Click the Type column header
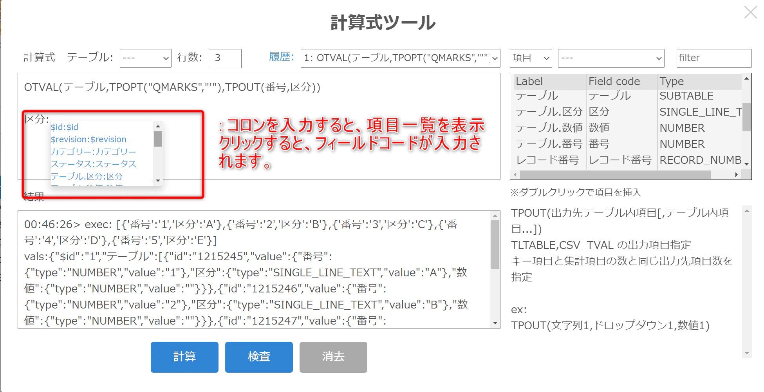The height and width of the screenshot is (392, 764). click(x=699, y=81)
